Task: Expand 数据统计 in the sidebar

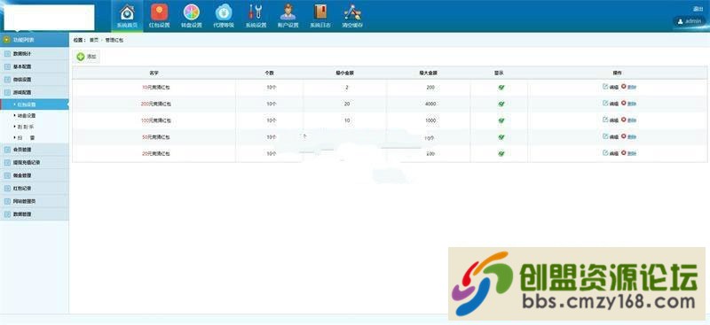Action: tap(35, 54)
